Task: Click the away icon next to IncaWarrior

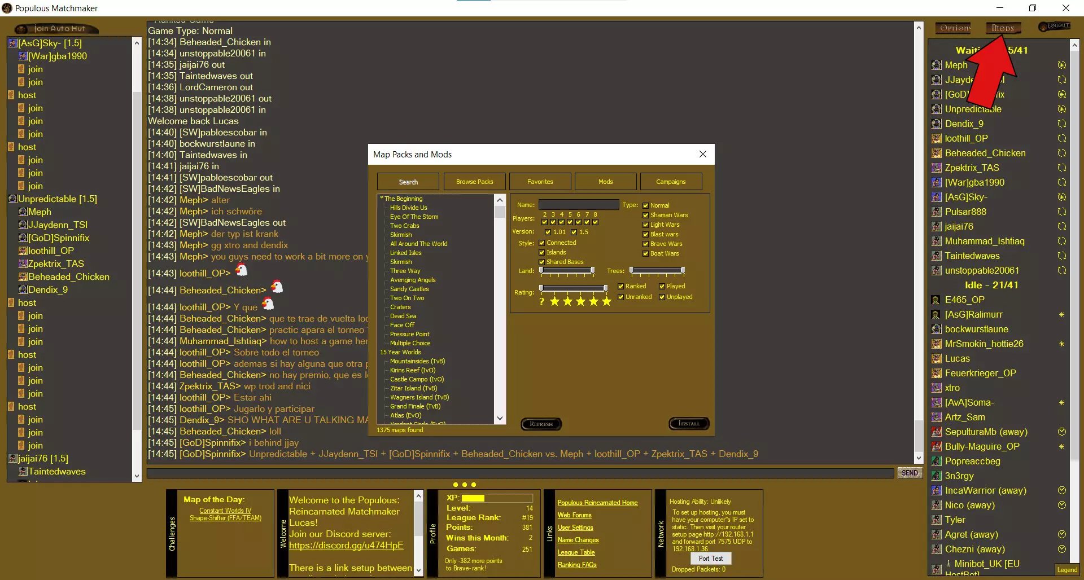Action: click(1061, 491)
